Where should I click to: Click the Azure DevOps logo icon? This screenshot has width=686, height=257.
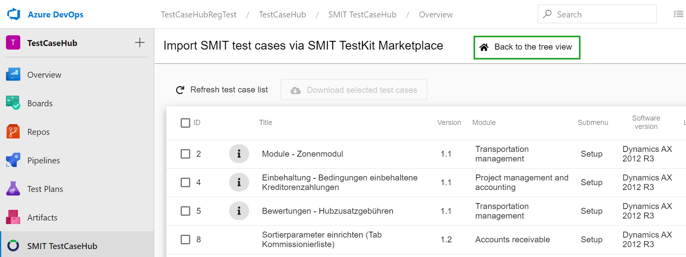tap(14, 14)
